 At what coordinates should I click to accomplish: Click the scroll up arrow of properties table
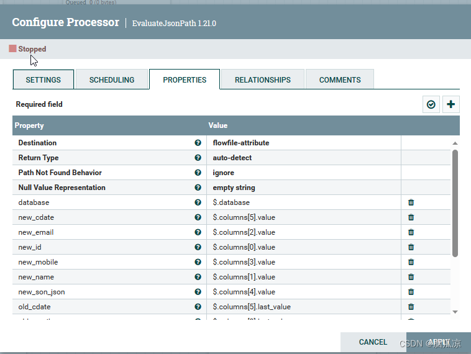click(x=455, y=143)
